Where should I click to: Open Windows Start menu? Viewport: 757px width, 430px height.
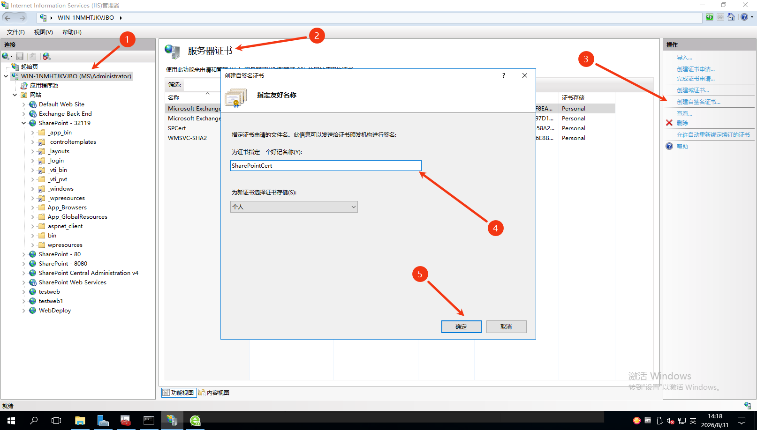coord(11,421)
